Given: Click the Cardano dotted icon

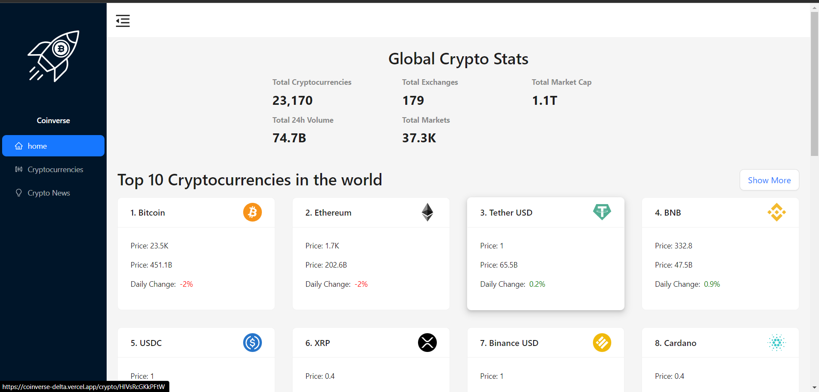Looking at the screenshot, I should pos(777,343).
